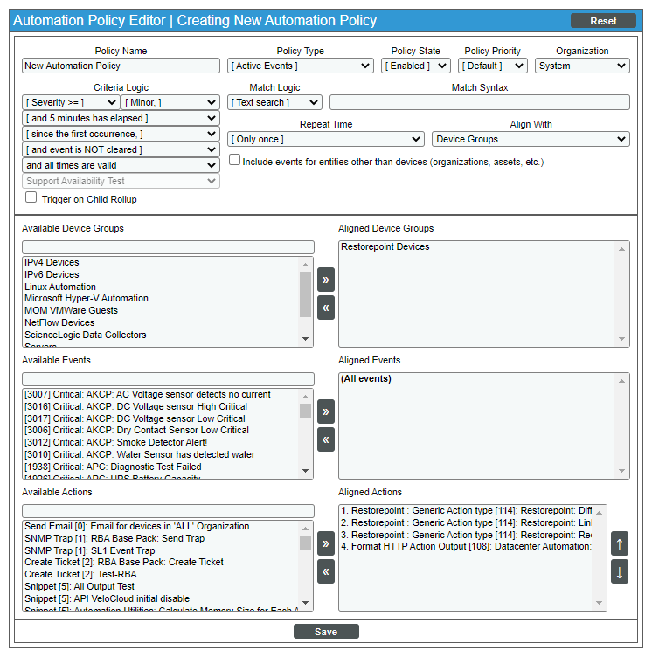Expand the Policy State dropdown
Screen dimensions: 652x657
416,66
